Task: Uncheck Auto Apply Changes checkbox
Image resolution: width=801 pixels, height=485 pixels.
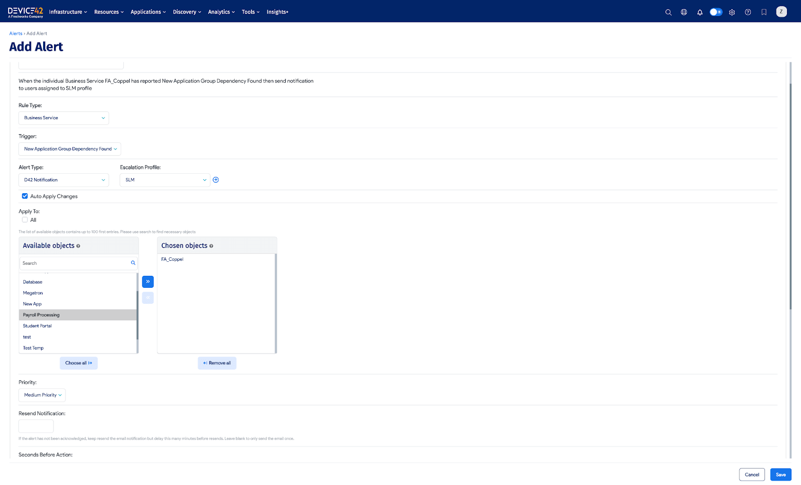Action: coord(25,196)
